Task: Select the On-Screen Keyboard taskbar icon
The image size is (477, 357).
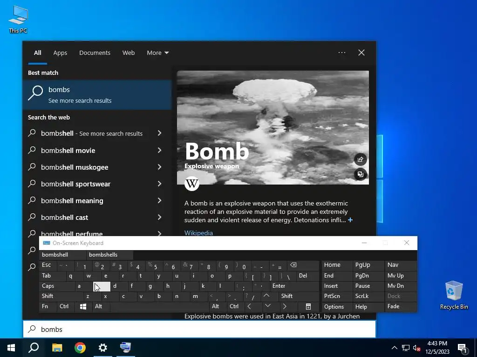Action: click(126, 348)
